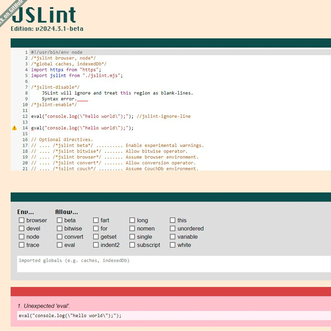This screenshot has width=331, height=331.
Task: Toggle the unordered checkbox
Action: click(173, 228)
